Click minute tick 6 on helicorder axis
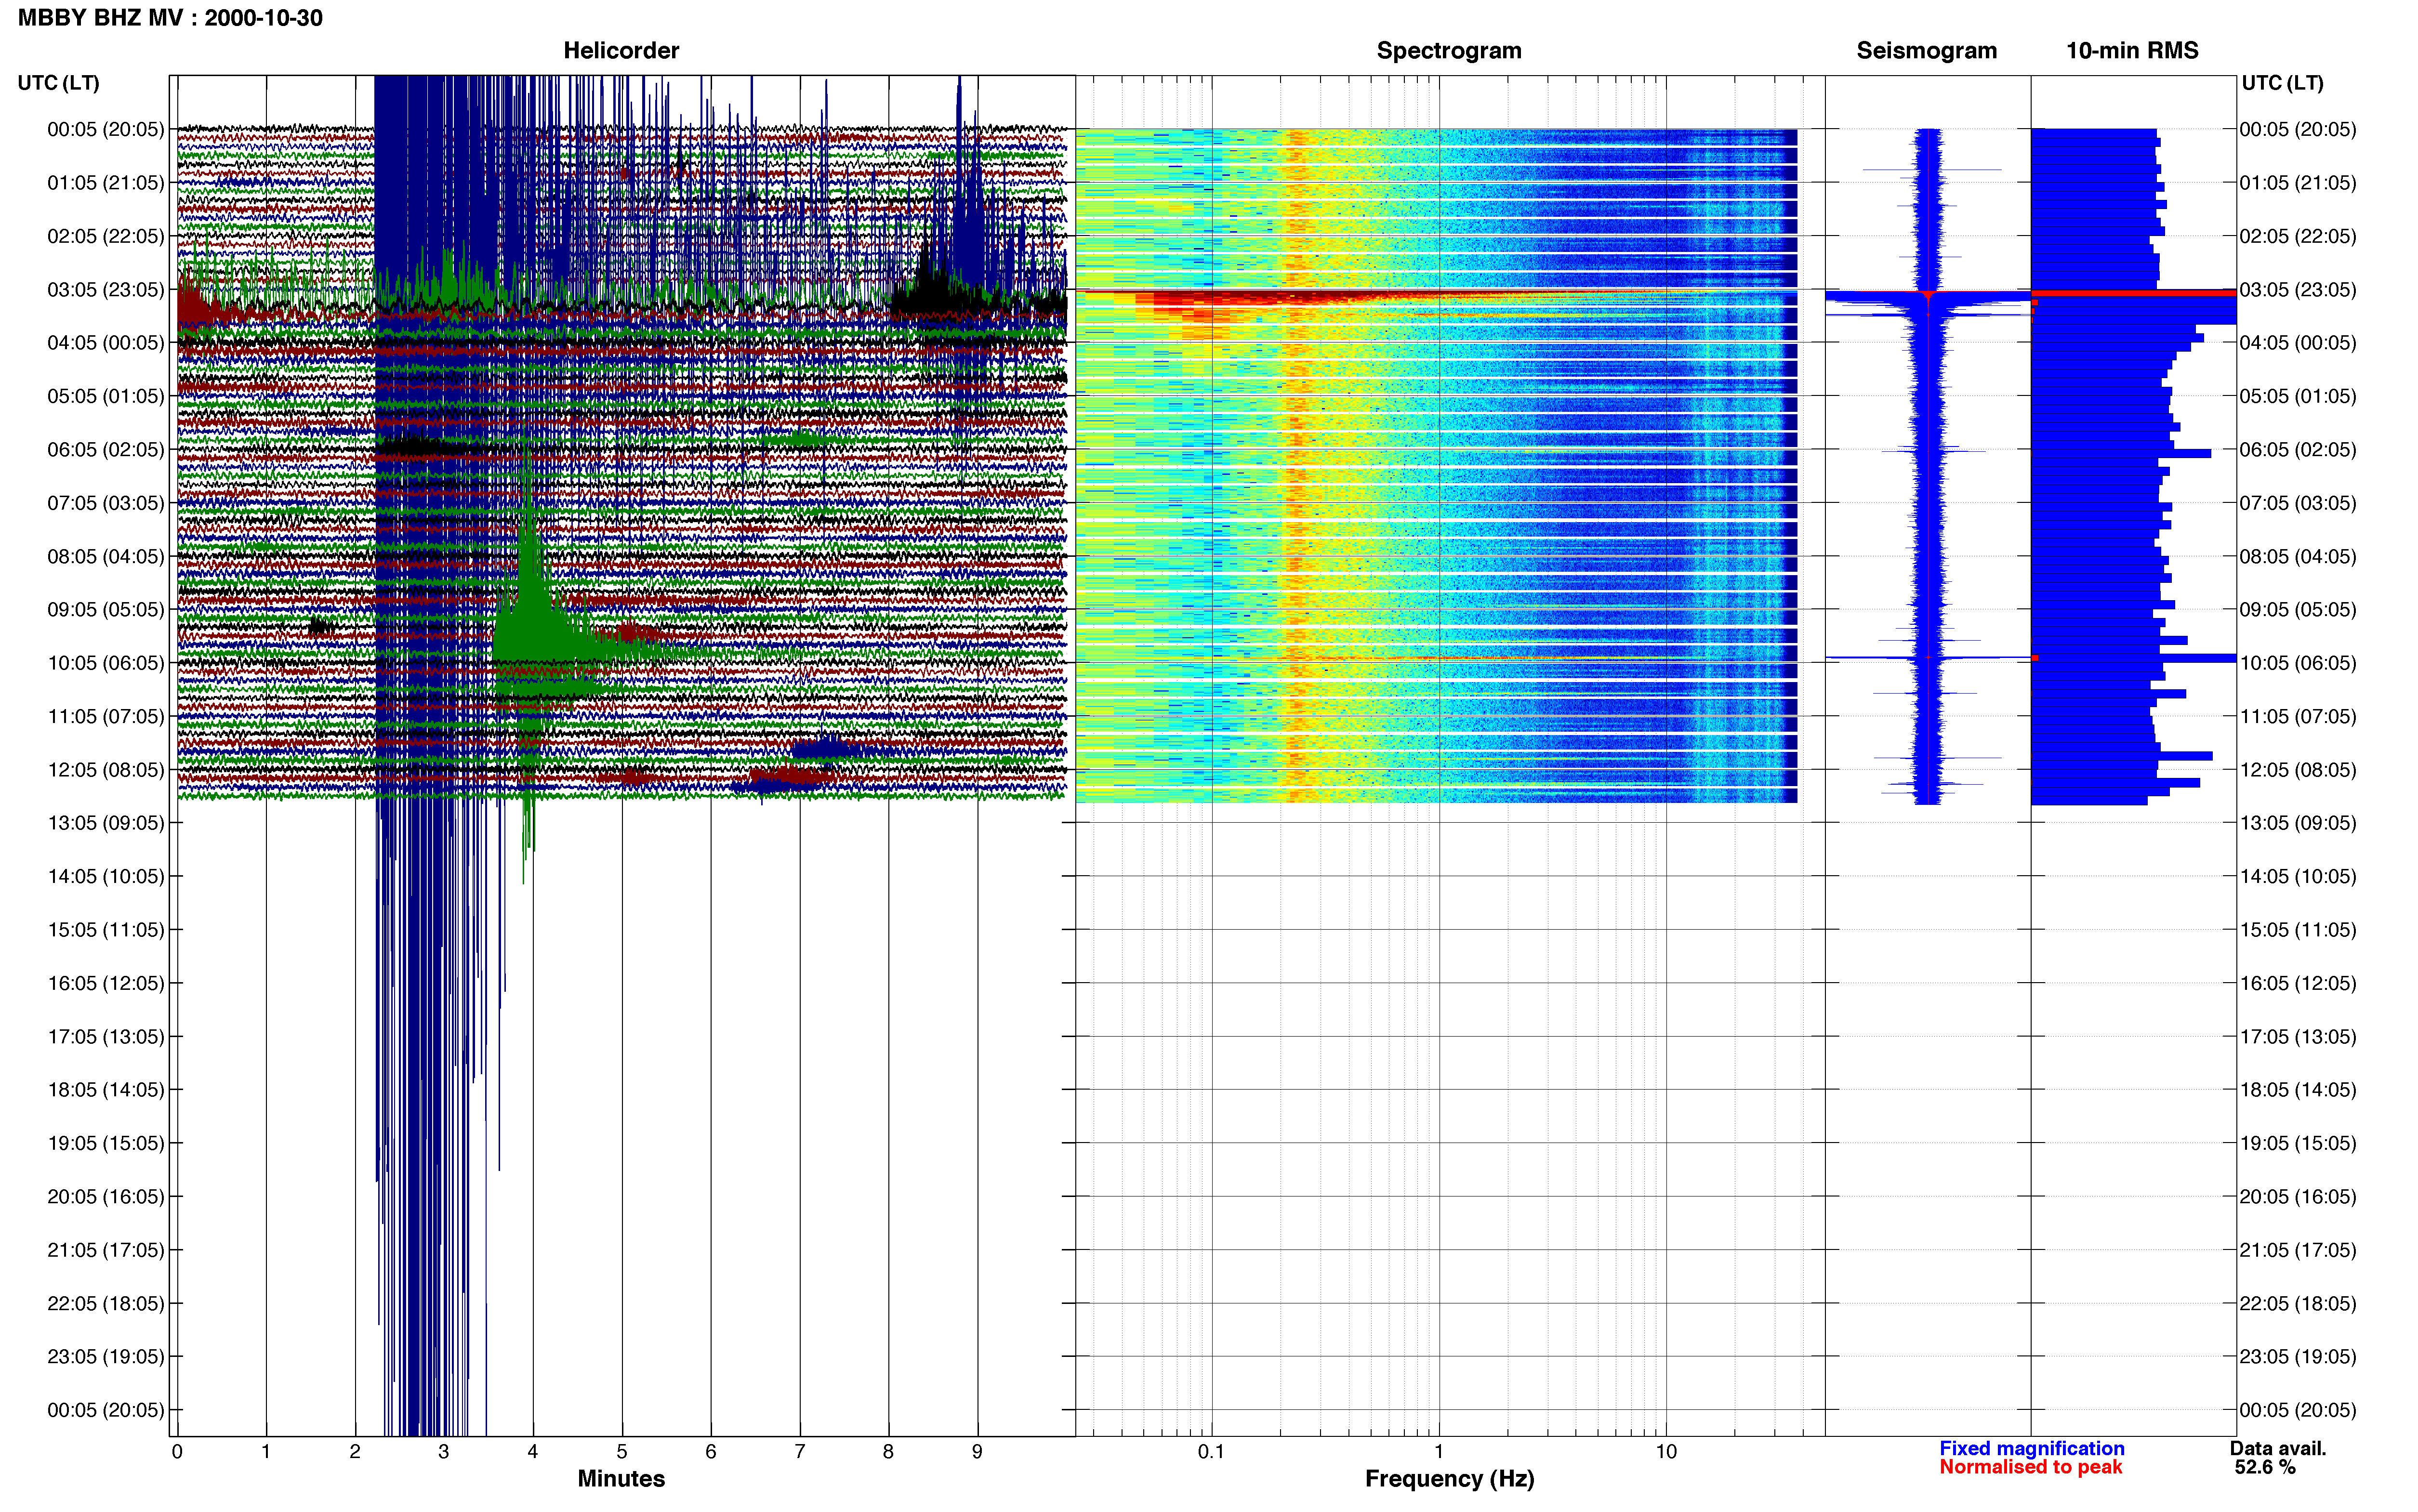This screenshot has height=1512, width=2418. (711, 1452)
